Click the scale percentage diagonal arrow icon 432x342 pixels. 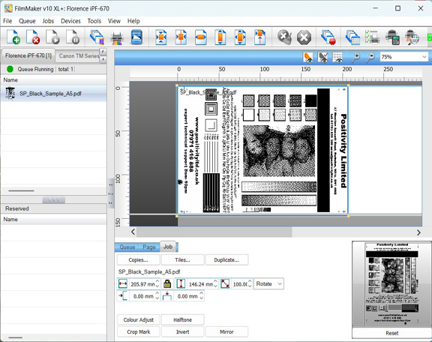point(225,283)
